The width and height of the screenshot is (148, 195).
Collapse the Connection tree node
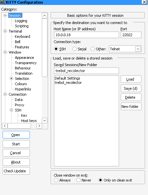(x=5, y=94)
